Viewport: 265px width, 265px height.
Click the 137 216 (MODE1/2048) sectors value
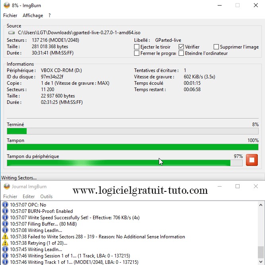point(55,40)
